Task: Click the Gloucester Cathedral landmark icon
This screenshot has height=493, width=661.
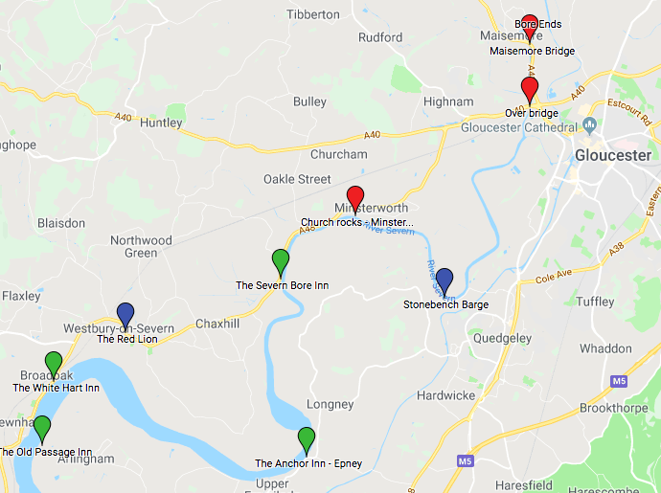Action: coord(589,124)
